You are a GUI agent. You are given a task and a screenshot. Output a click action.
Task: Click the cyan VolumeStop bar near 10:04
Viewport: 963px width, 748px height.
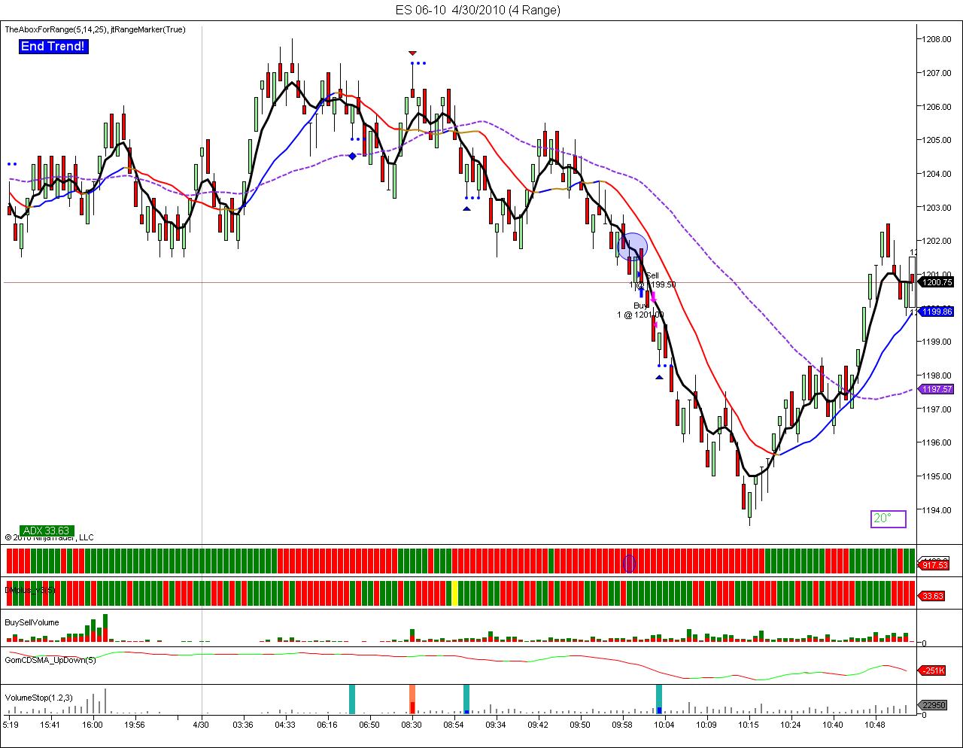coord(659,699)
